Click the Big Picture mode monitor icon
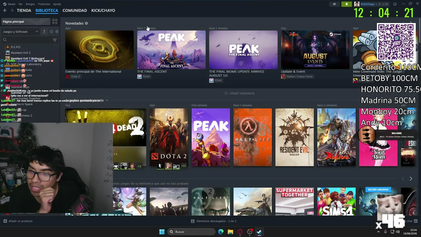 click(x=395, y=4)
